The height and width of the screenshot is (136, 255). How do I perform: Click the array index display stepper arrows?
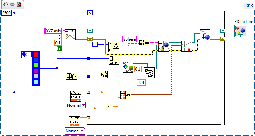(23, 54)
